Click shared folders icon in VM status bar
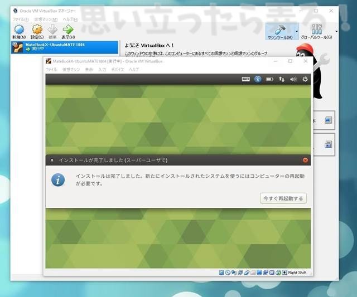The height and width of the screenshot is (297, 357). (x=253, y=272)
